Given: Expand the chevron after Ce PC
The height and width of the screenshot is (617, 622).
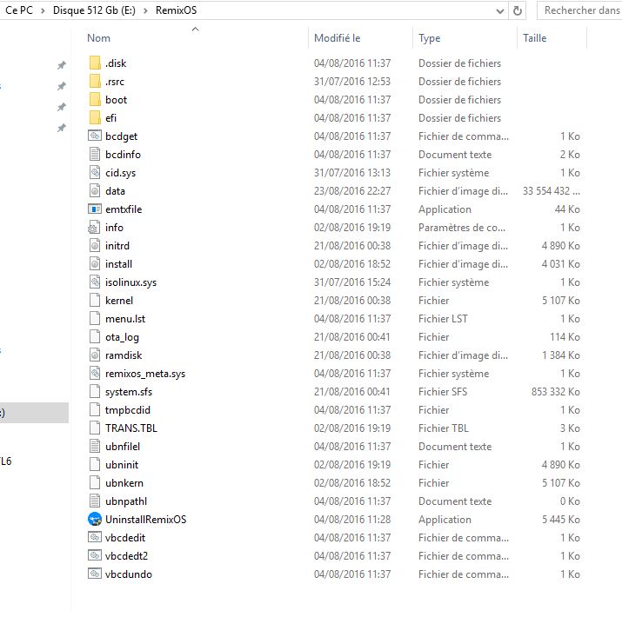Looking at the screenshot, I should (x=43, y=10).
